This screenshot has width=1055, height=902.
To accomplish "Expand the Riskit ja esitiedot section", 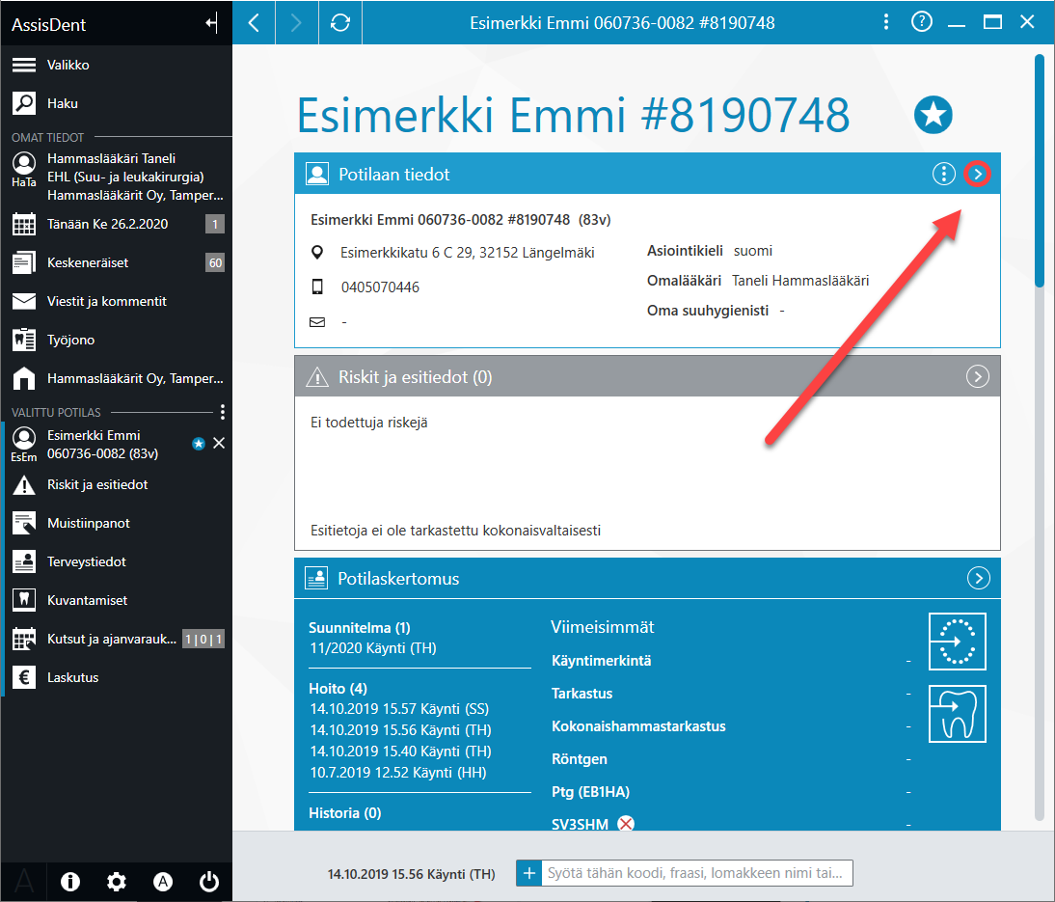I will click(978, 376).
